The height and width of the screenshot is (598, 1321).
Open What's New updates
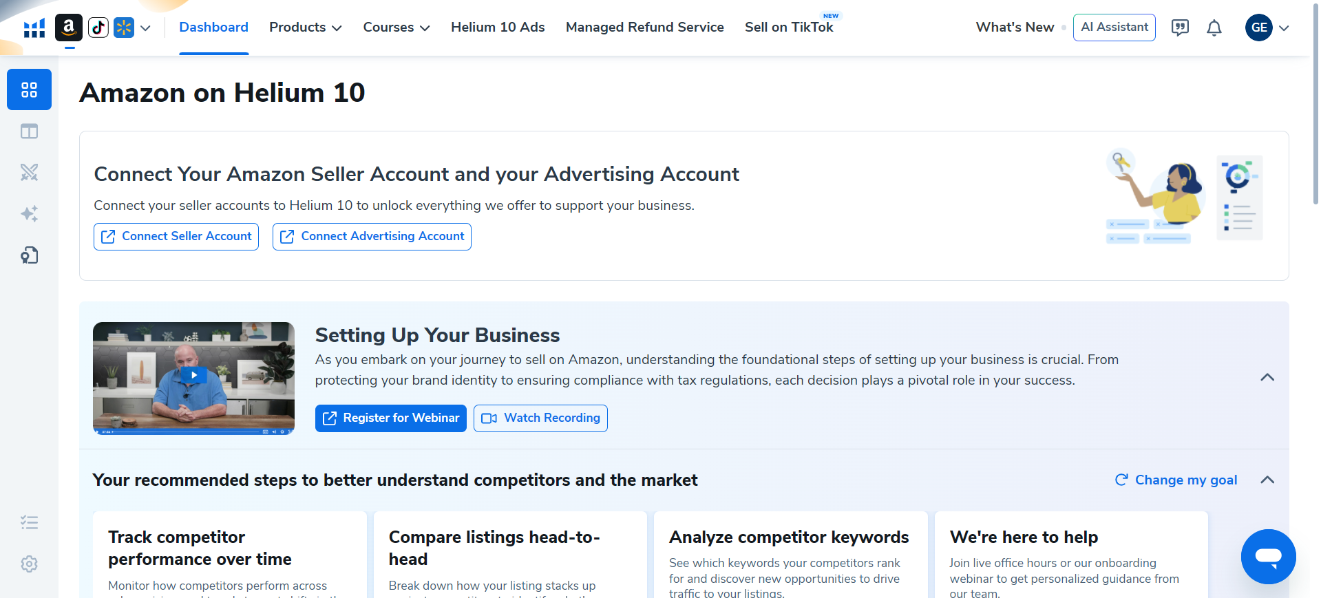[x=1015, y=28]
